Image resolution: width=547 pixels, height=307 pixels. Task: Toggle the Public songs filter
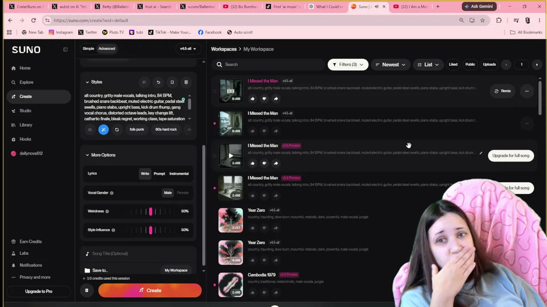[470, 64]
